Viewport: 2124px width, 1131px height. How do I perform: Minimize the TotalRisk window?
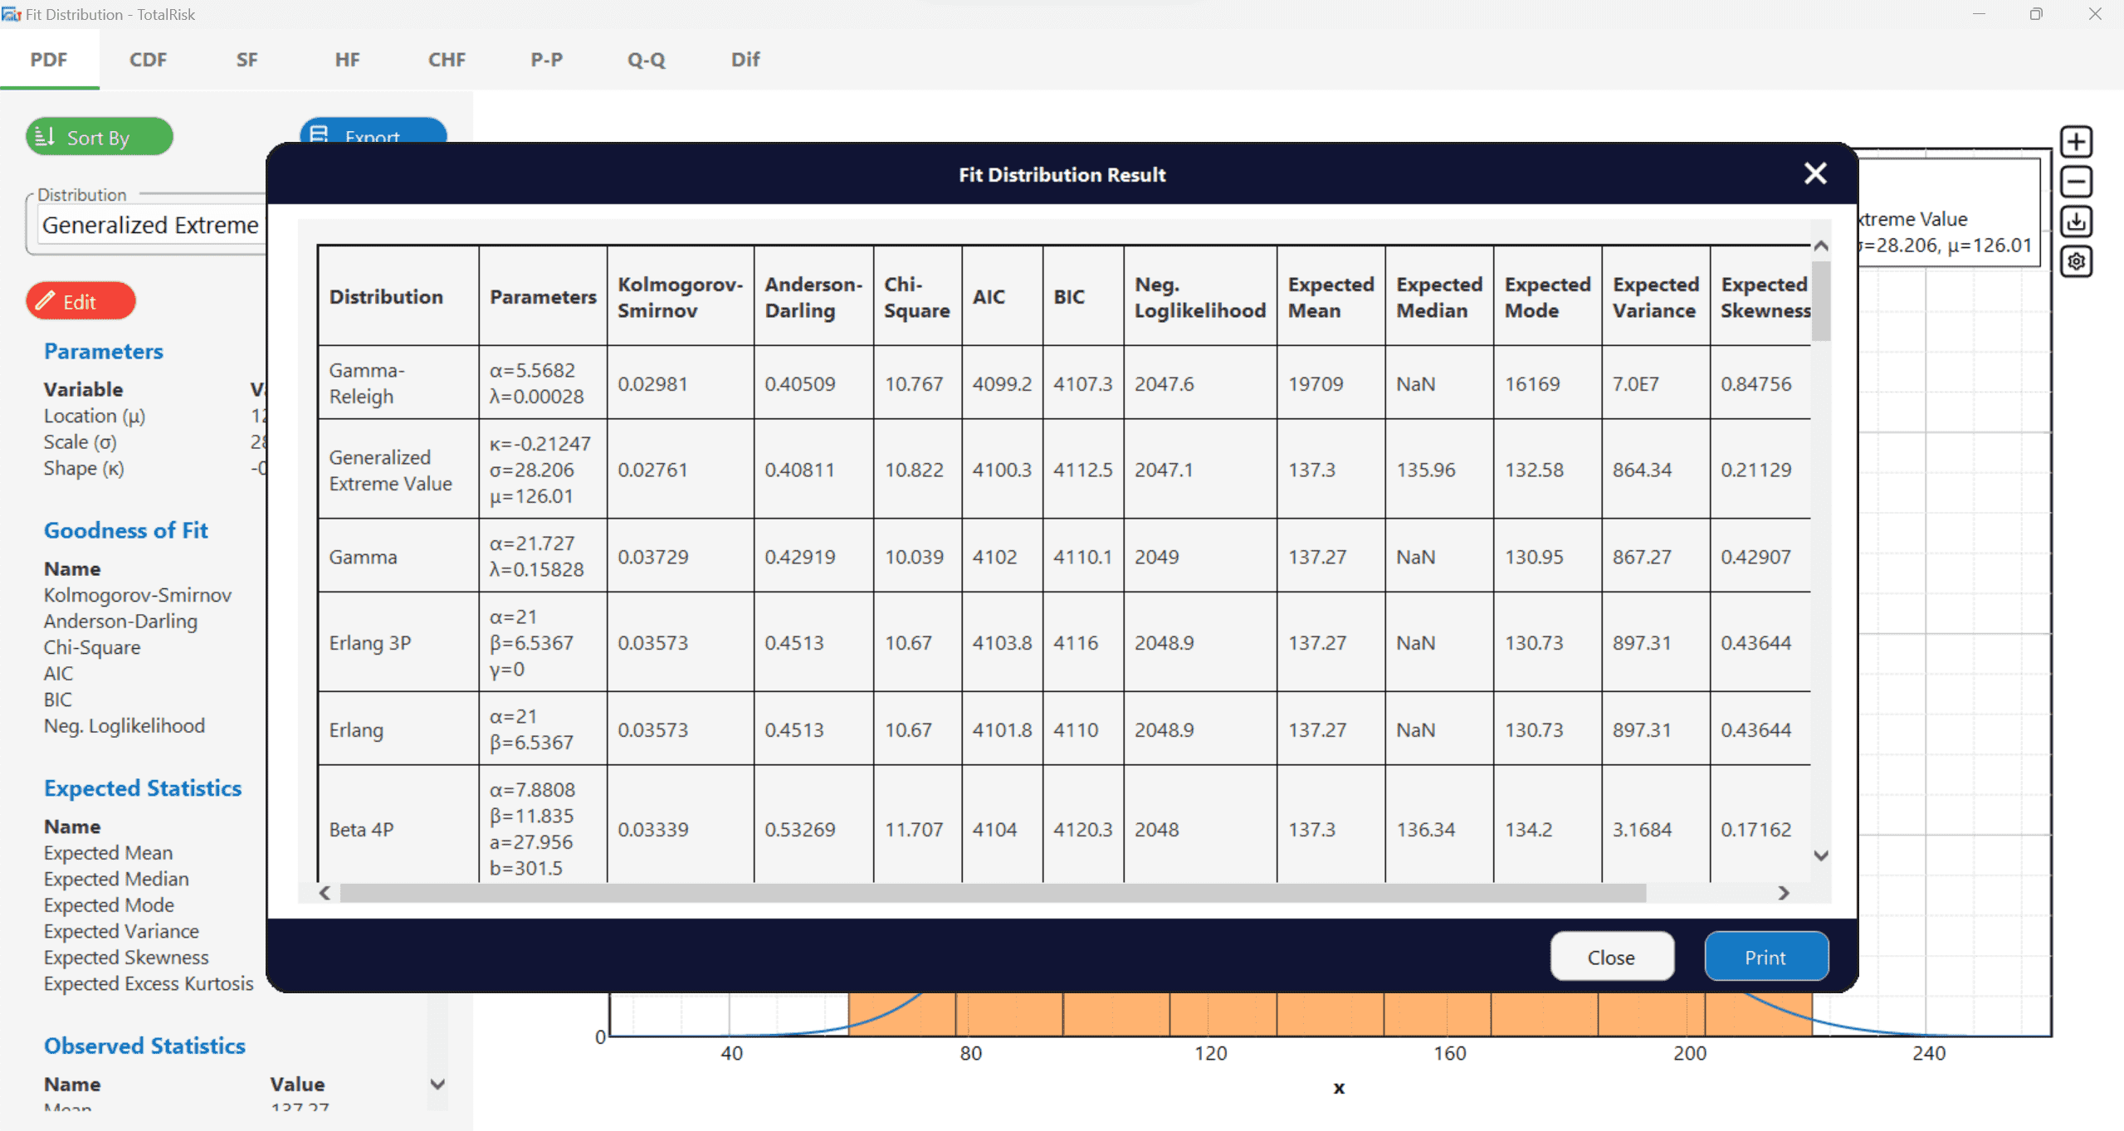pyautogui.click(x=1979, y=14)
